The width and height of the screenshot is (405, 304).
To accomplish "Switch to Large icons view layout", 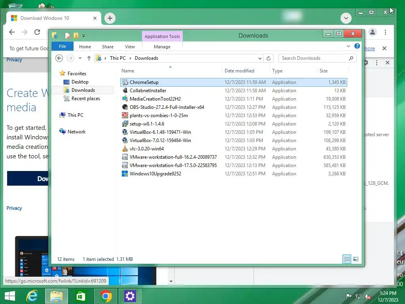I will point(356,259).
